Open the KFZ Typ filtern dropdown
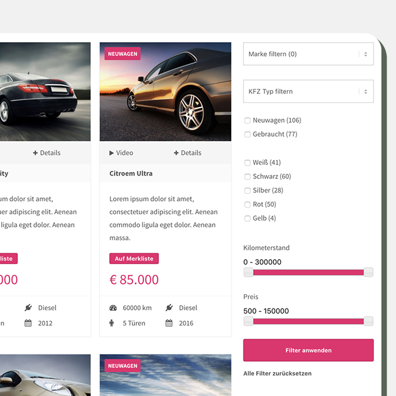 (x=308, y=91)
